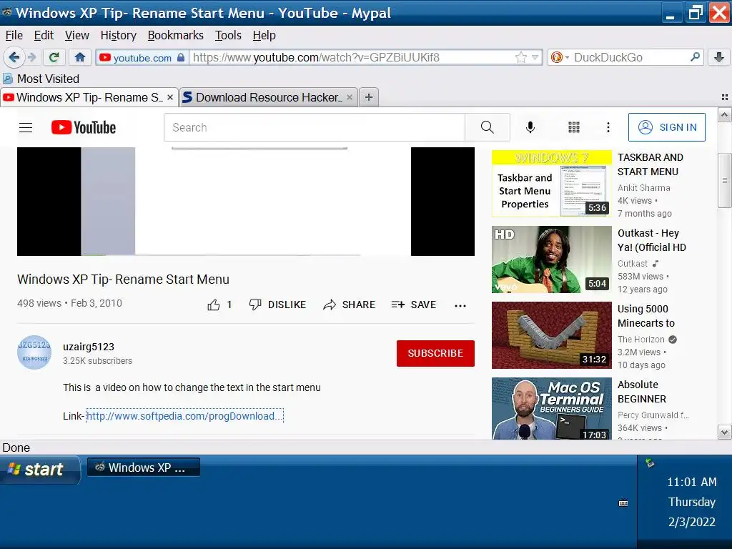The height and width of the screenshot is (549, 732).
Task: Click the uzairg5123 channel avatar
Action: point(34,352)
